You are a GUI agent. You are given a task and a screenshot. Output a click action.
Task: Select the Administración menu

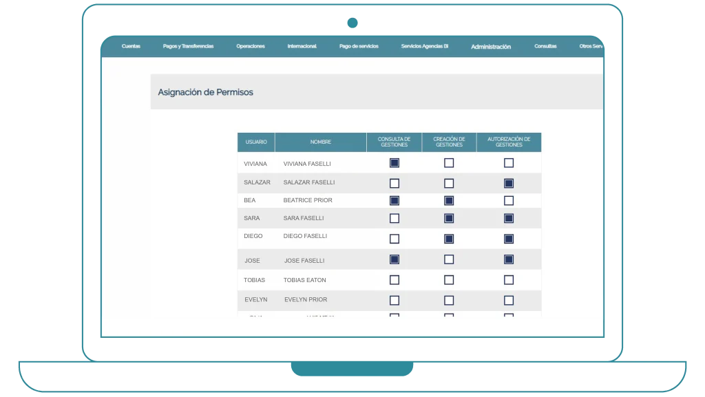pos(491,47)
